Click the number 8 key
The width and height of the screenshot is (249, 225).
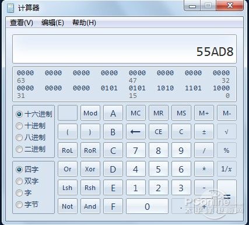[x=159, y=150]
